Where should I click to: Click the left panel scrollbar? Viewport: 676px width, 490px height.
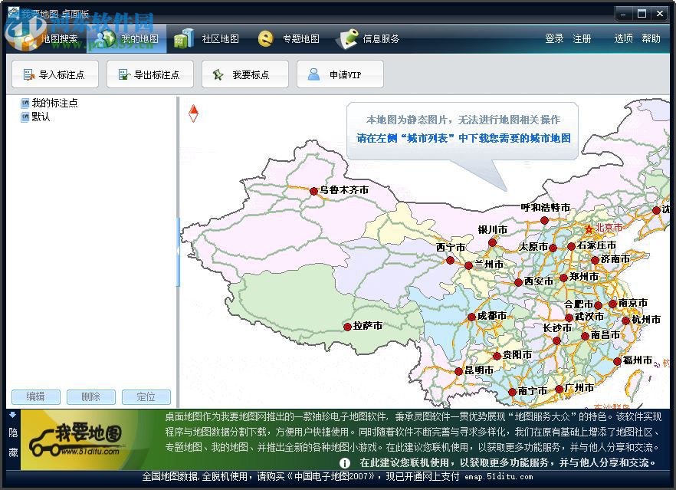click(178, 230)
